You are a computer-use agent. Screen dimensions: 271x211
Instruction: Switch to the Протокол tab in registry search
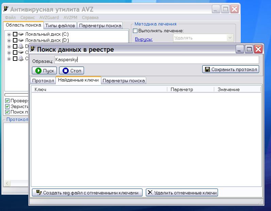(x=43, y=81)
